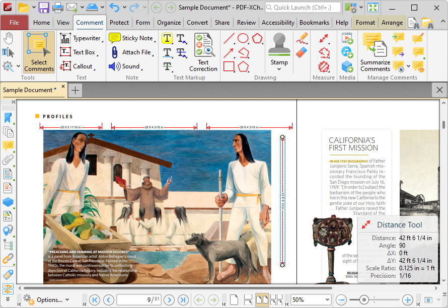Expand the Open folder dropdown arrow
Image resolution: width=448 pixels, height=308 pixels.
33,8
